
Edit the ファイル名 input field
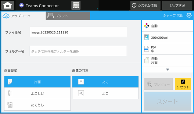pyautogui.click(x=78, y=32)
